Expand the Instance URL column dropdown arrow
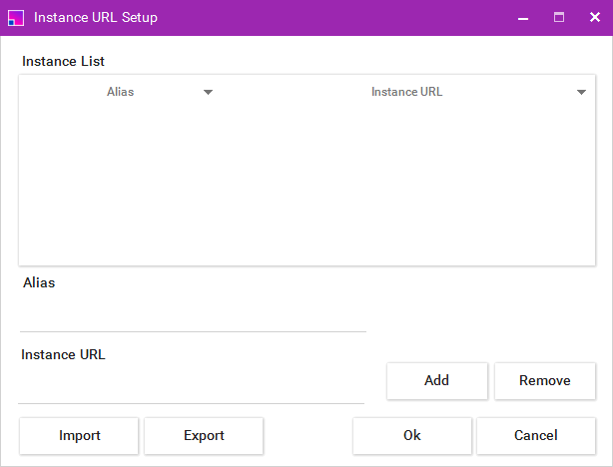Screen dimensions: 613x467 tap(581, 92)
